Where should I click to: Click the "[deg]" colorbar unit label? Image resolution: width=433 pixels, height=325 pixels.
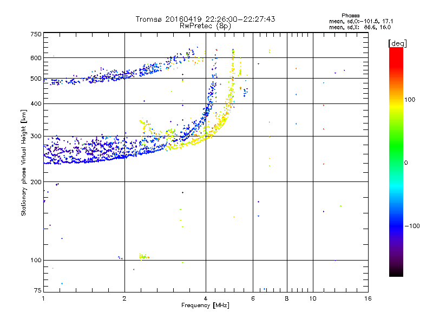pos(397,43)
